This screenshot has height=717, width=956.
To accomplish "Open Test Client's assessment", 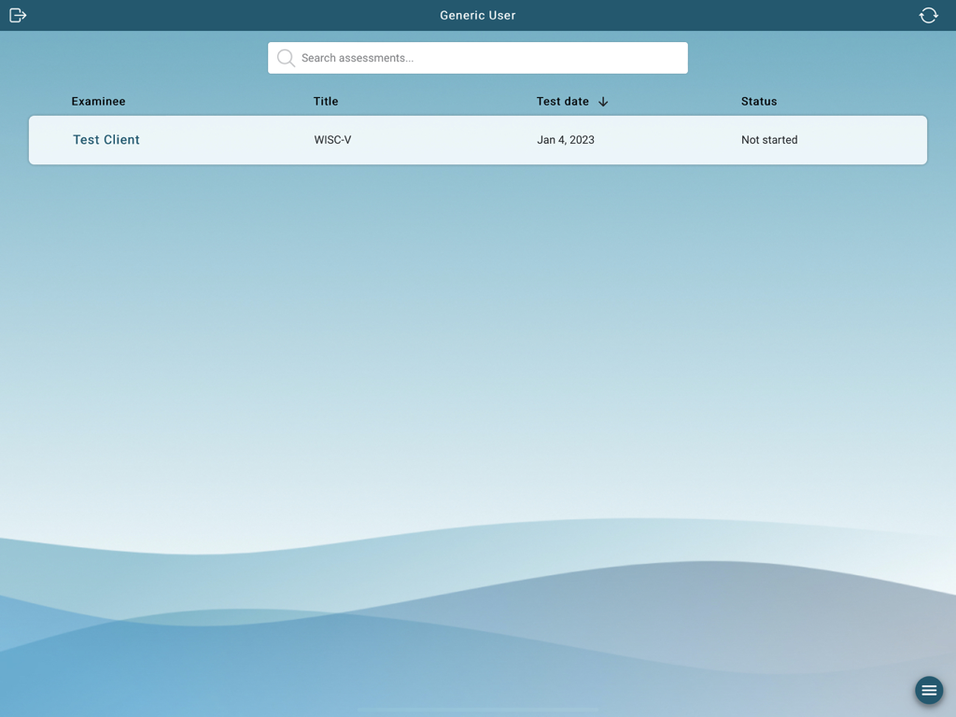I will click(105, 139).
